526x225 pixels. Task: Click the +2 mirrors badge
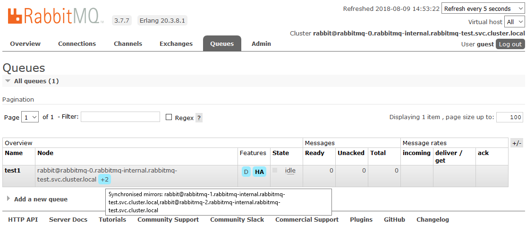(x=105, y=179)
